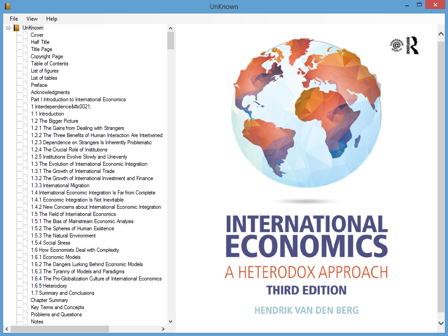
Task: Click the page icon next to Half Title
Action: [x=26, y=42]
